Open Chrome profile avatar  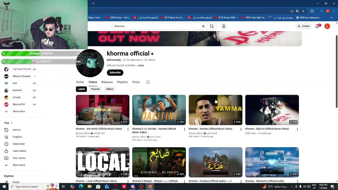(x=328, y=11)
